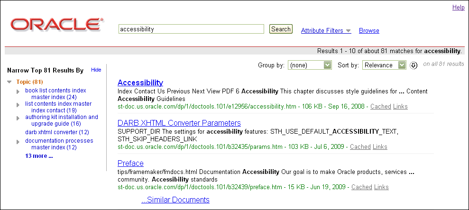Screen dimensions: 469x210
Task: Click the Search button
Action: point(281,29)
